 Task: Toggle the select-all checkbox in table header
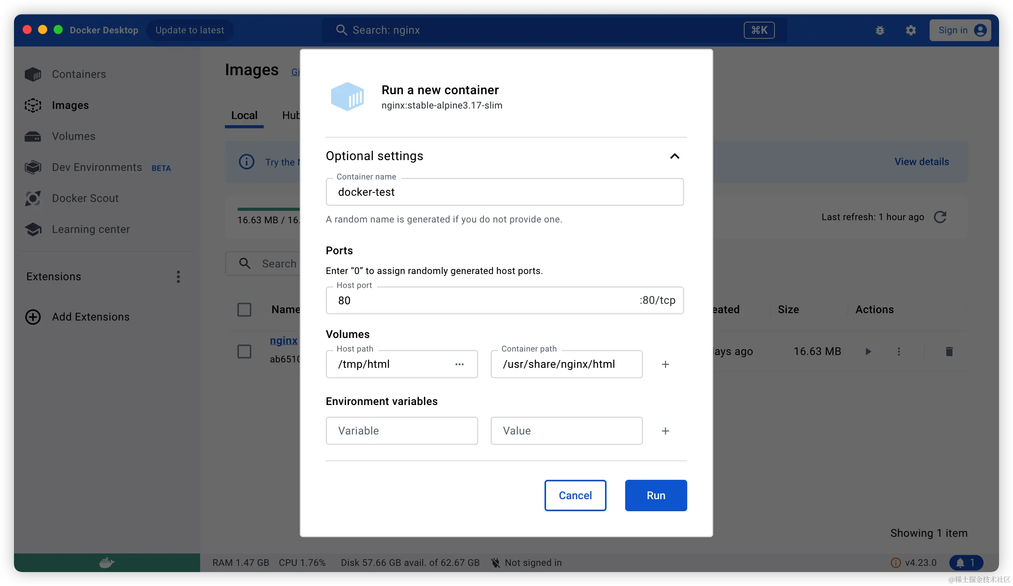point(244,310)
